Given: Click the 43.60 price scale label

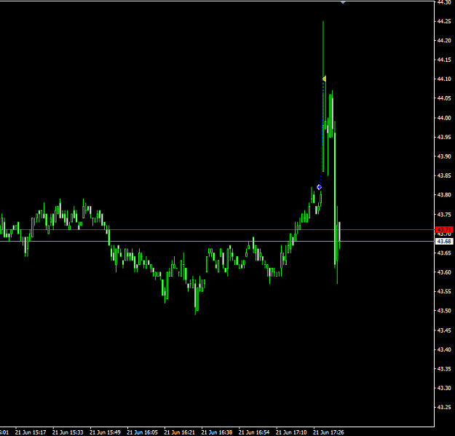Looking at the screenshot, I should tap(444, 272).
